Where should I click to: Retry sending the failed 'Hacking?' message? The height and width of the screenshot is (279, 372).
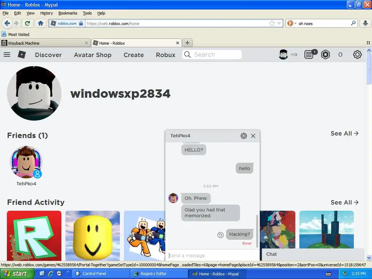point(221,235)
